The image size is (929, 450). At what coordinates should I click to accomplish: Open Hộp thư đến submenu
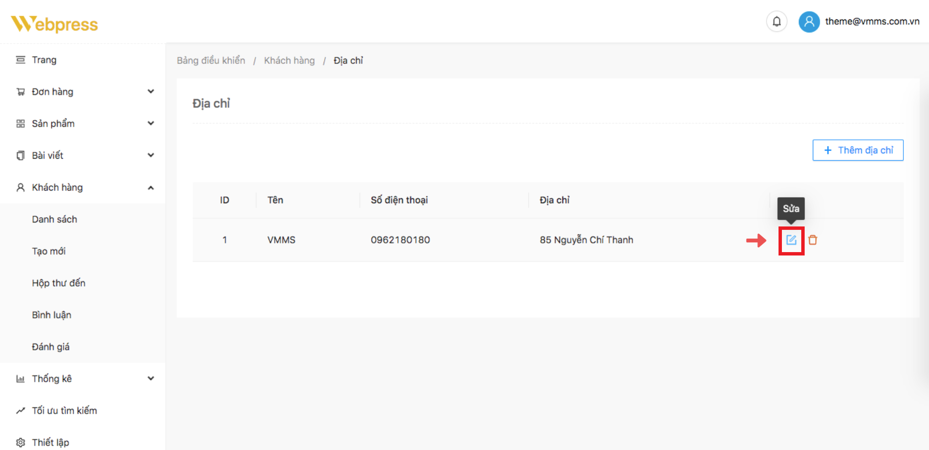click(59, 283)
